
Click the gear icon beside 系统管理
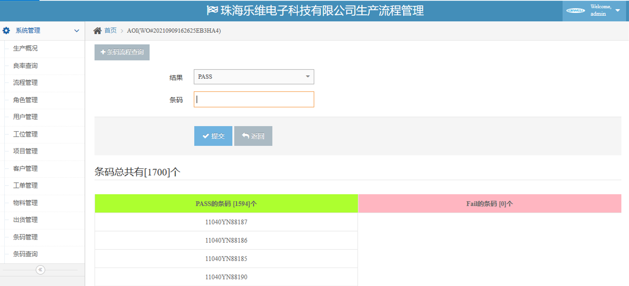6,31
